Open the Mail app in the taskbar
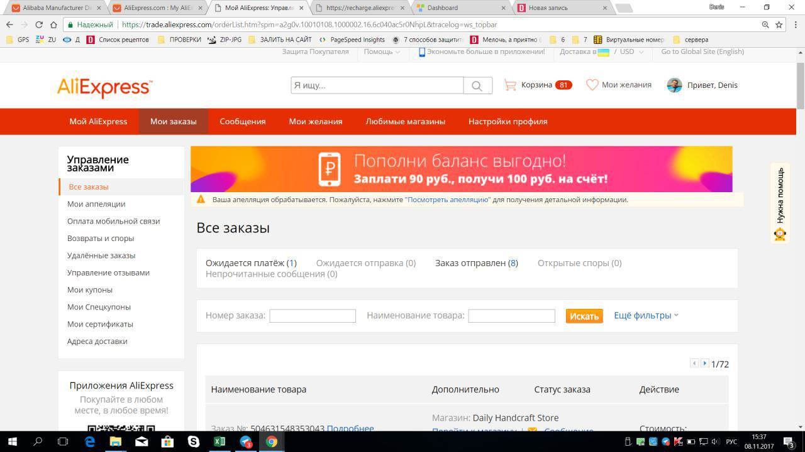 coord(142,442)
